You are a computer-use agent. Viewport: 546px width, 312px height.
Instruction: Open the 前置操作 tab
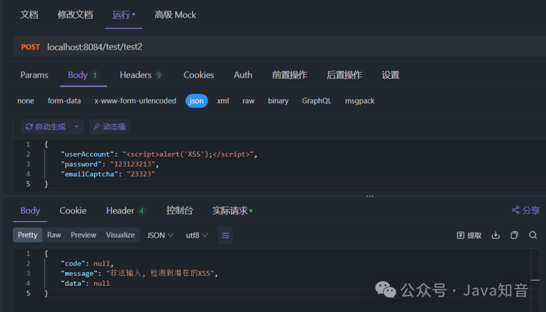[289, 75]
